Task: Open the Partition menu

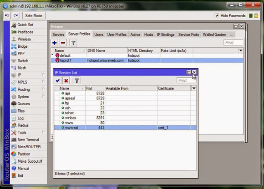Action: point(28,154)
